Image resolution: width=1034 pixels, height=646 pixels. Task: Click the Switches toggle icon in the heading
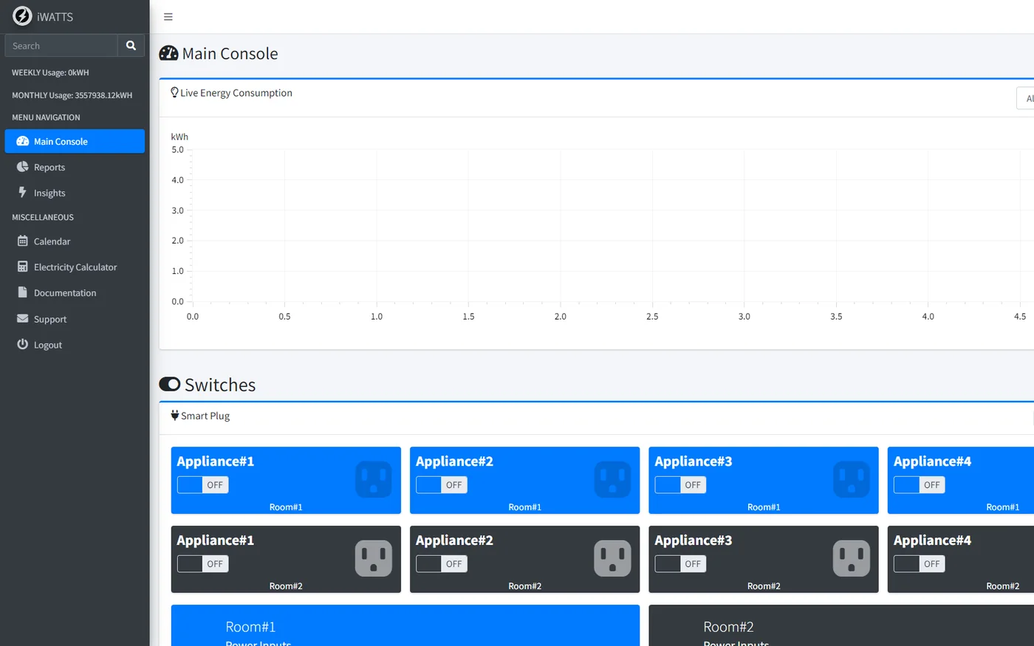(x=170, y=384)
